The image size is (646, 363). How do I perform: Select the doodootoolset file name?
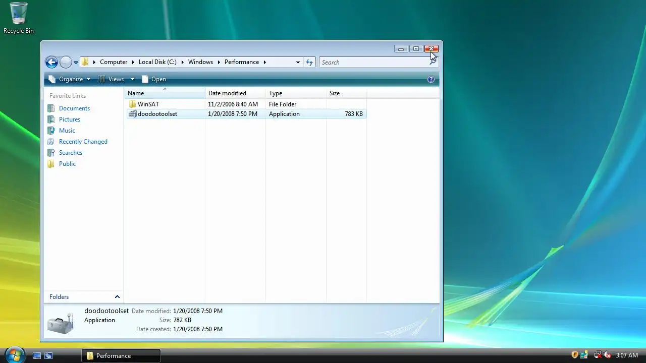(157, 114)
